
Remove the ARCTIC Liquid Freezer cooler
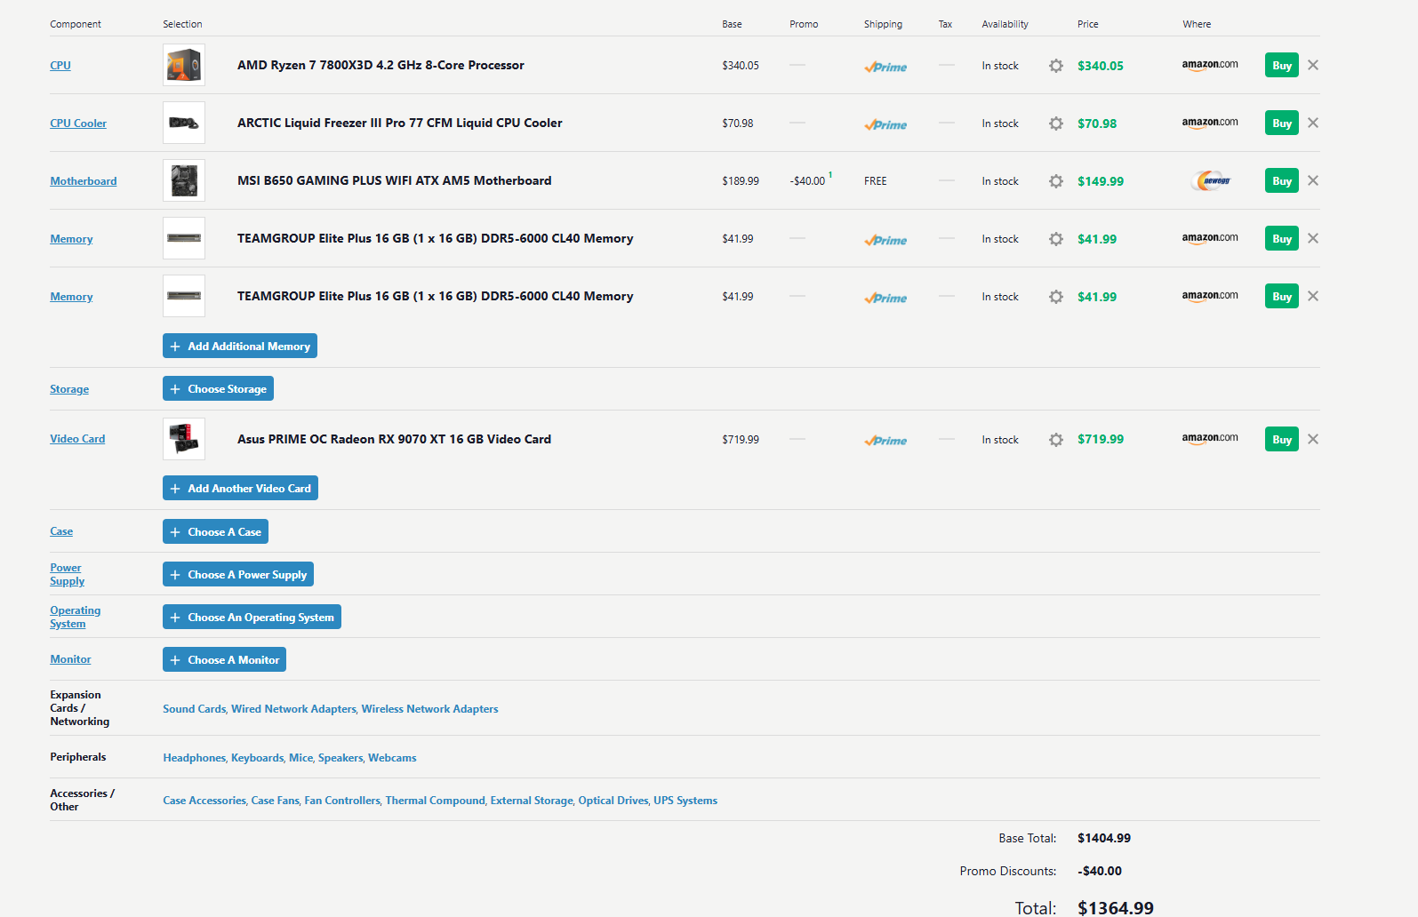[x=1313, y=123]
